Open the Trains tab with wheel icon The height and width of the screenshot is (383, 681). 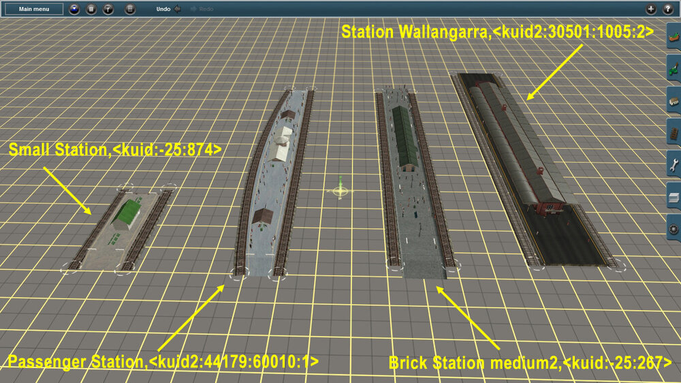tap(674, 229)
